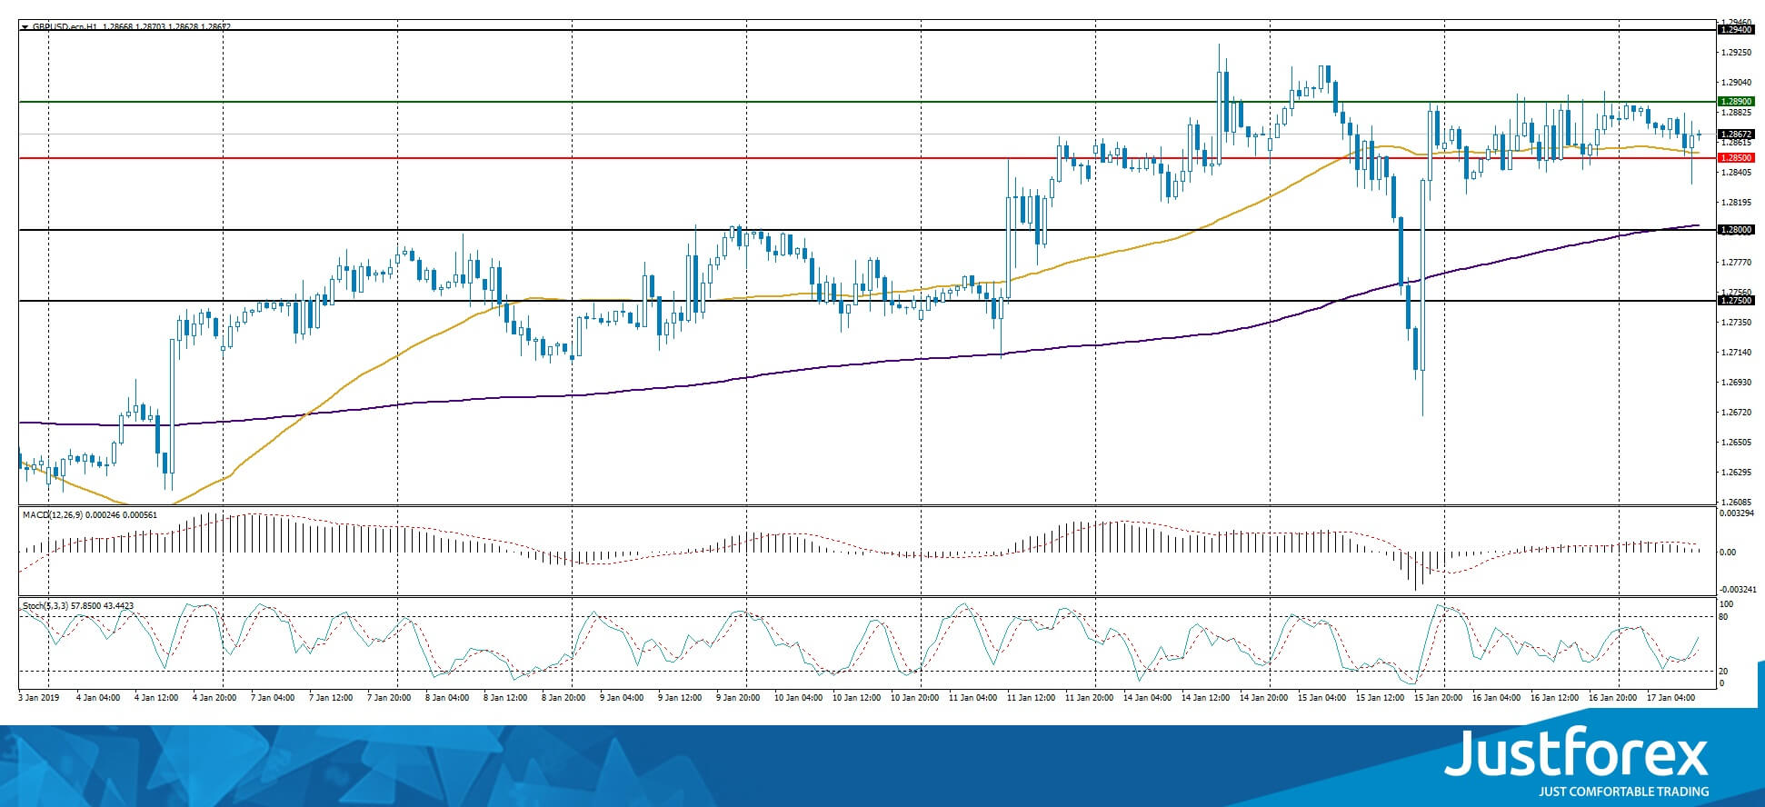Screen dimensions: 1765x807
Task: Click the 7 Jan 12:00 time label
Action: pos(332,698)
